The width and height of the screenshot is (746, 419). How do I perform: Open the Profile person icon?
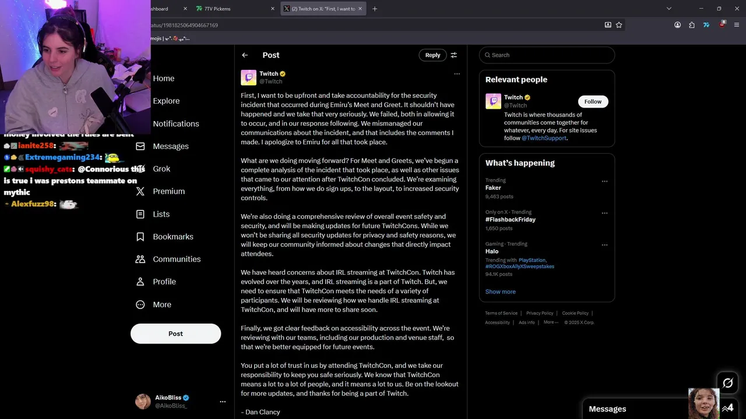tap(140, 282)
